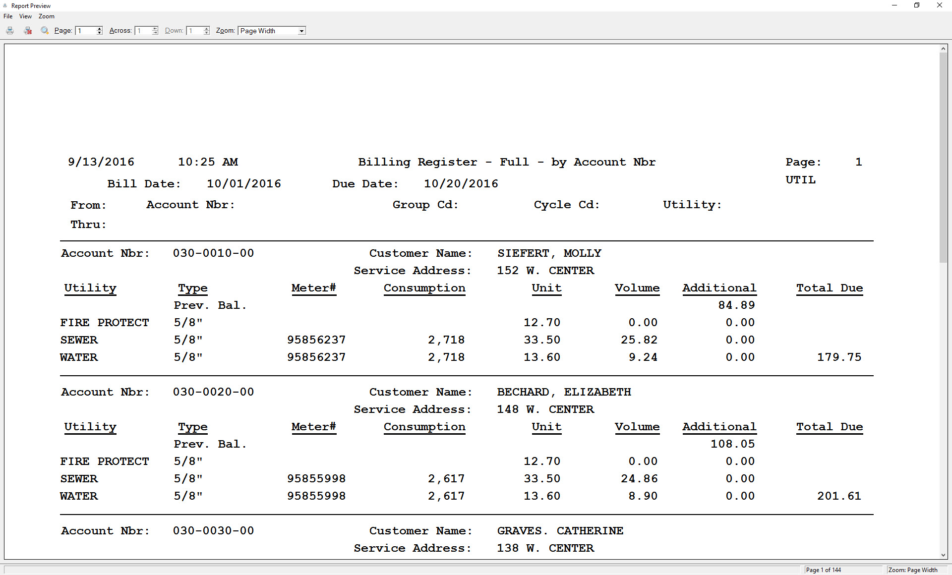Viewport: 952px width, 575px height.
Task: Click the Print report icon
Action: (10, 31)
